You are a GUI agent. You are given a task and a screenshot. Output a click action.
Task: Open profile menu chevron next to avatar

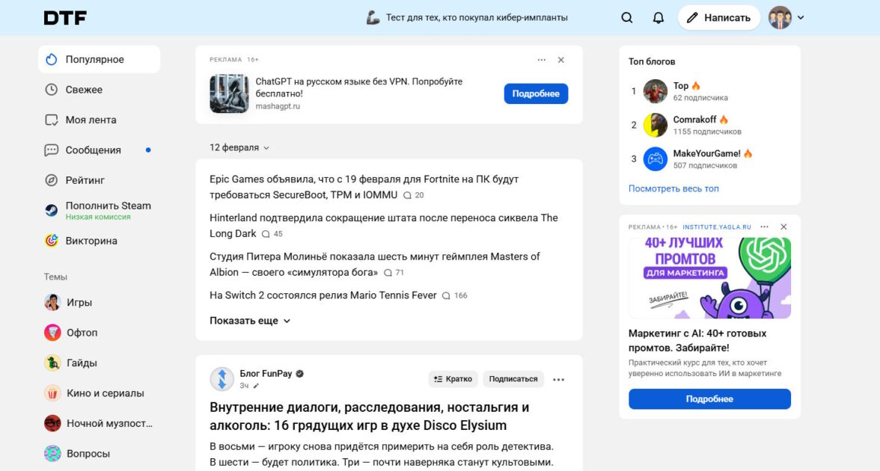[x=801, y=17]
